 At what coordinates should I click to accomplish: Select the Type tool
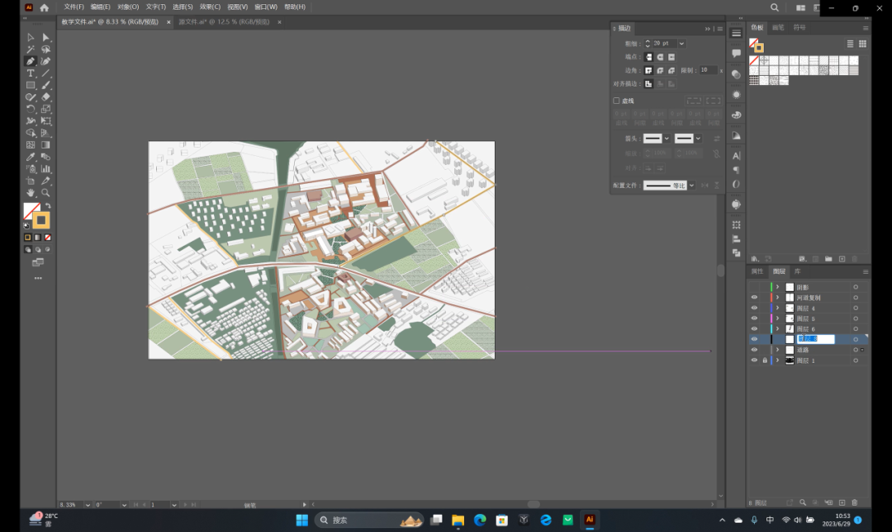click(x=31, y=73)
